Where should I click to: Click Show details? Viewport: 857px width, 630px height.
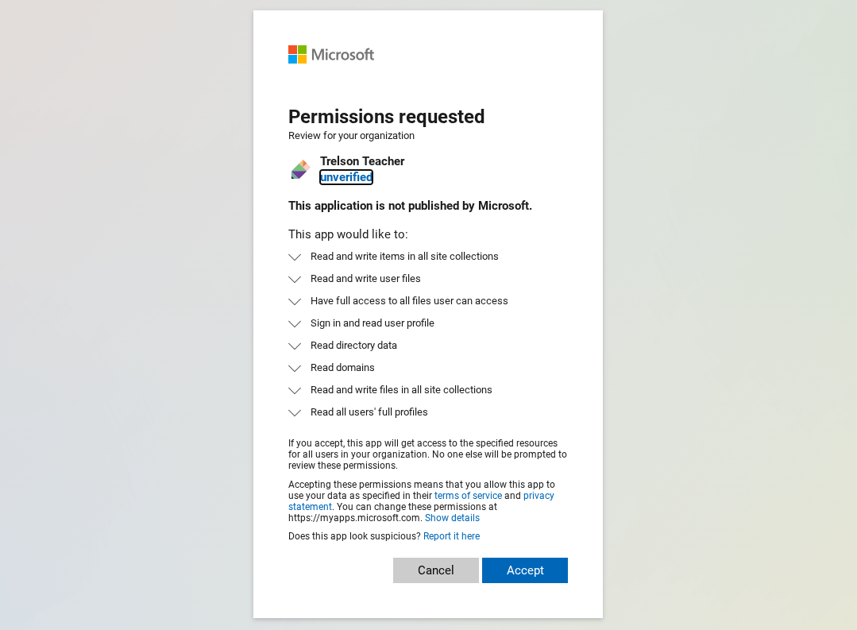click(452, 517)
